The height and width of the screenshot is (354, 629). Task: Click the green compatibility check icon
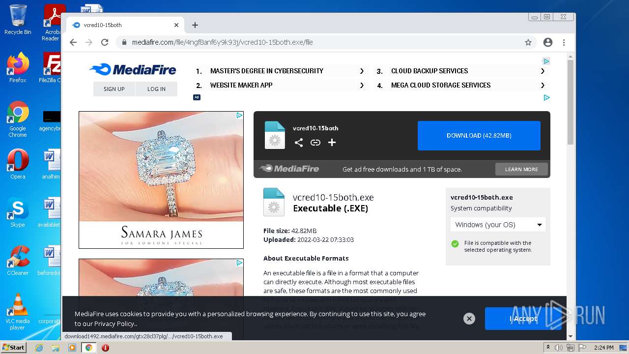coord(455,244)
